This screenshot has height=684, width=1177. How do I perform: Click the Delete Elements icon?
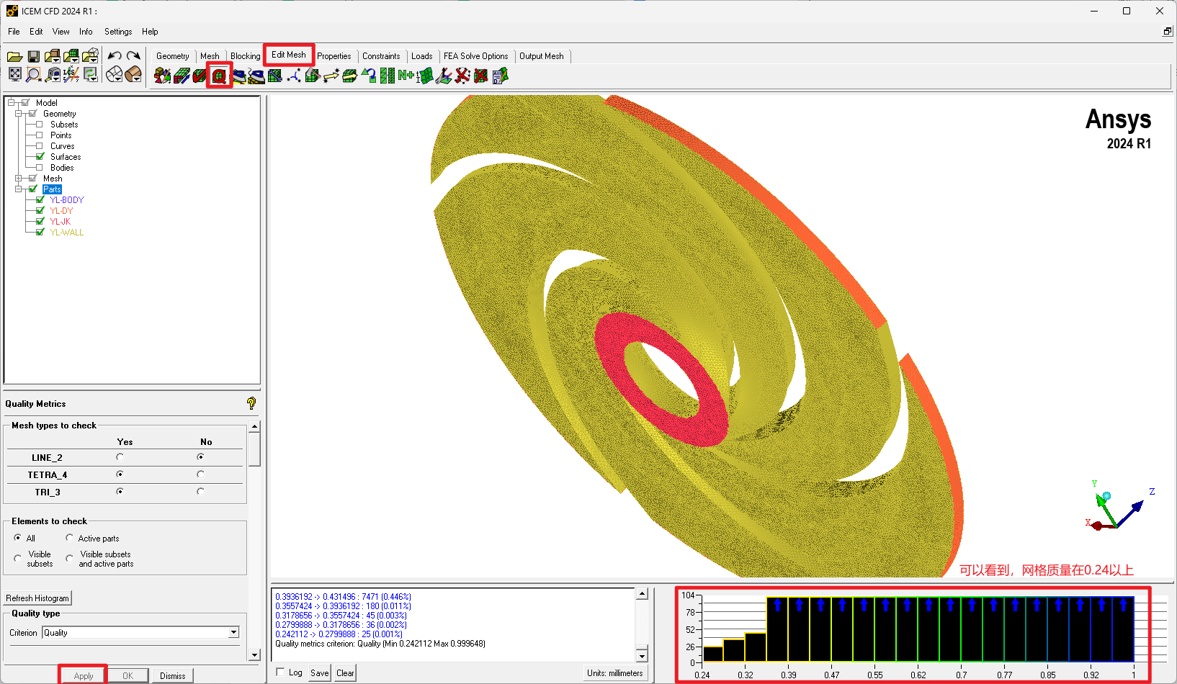[x=481, y=76]
